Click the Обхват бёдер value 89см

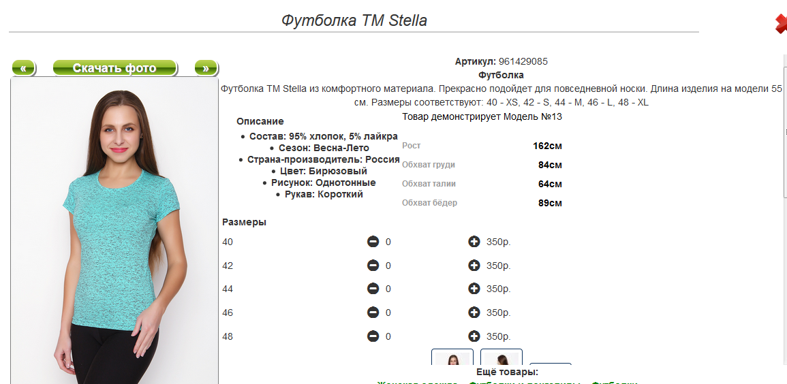pos(550,203)
